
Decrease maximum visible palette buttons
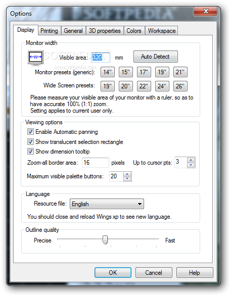point(127,179)
